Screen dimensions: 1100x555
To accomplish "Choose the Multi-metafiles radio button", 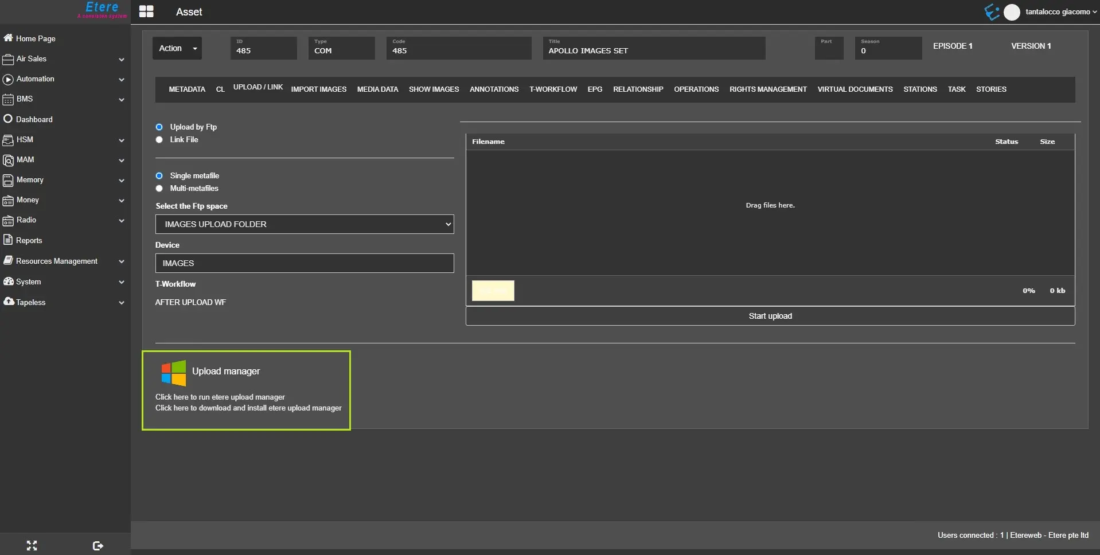I will pyautogui.click(x=159, y=188).
